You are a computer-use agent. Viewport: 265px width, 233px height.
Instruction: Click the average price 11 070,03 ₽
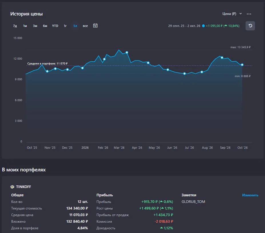(79, 215)
